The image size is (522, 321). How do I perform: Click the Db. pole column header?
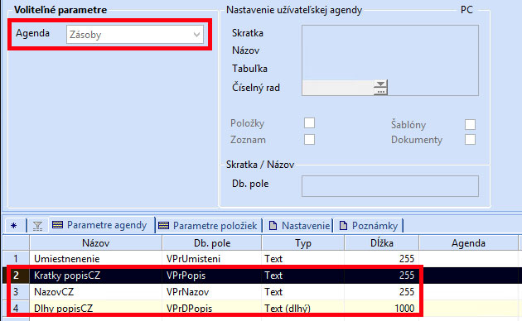coord(212,243)
